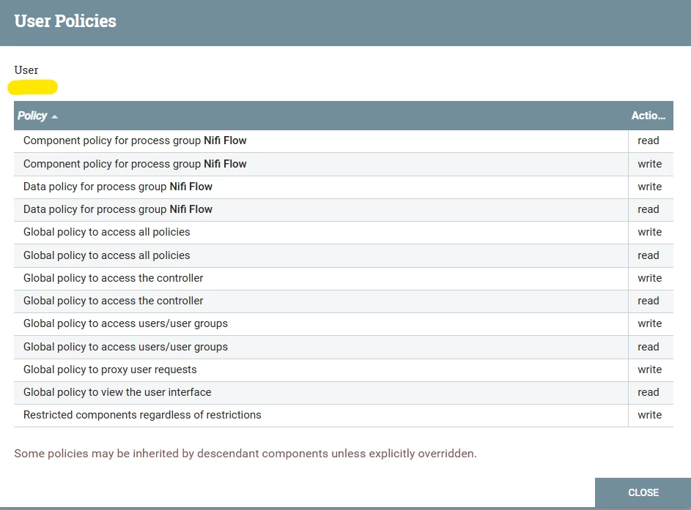Screen dimensions: 691x510
Task: Select 'Global policy to access the controller' in write row
Action: click(114, 278)
